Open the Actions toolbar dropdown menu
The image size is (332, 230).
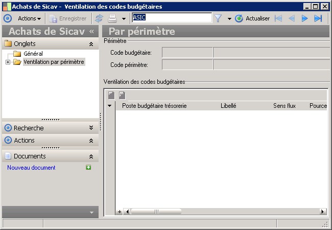(x=29, y=18)
